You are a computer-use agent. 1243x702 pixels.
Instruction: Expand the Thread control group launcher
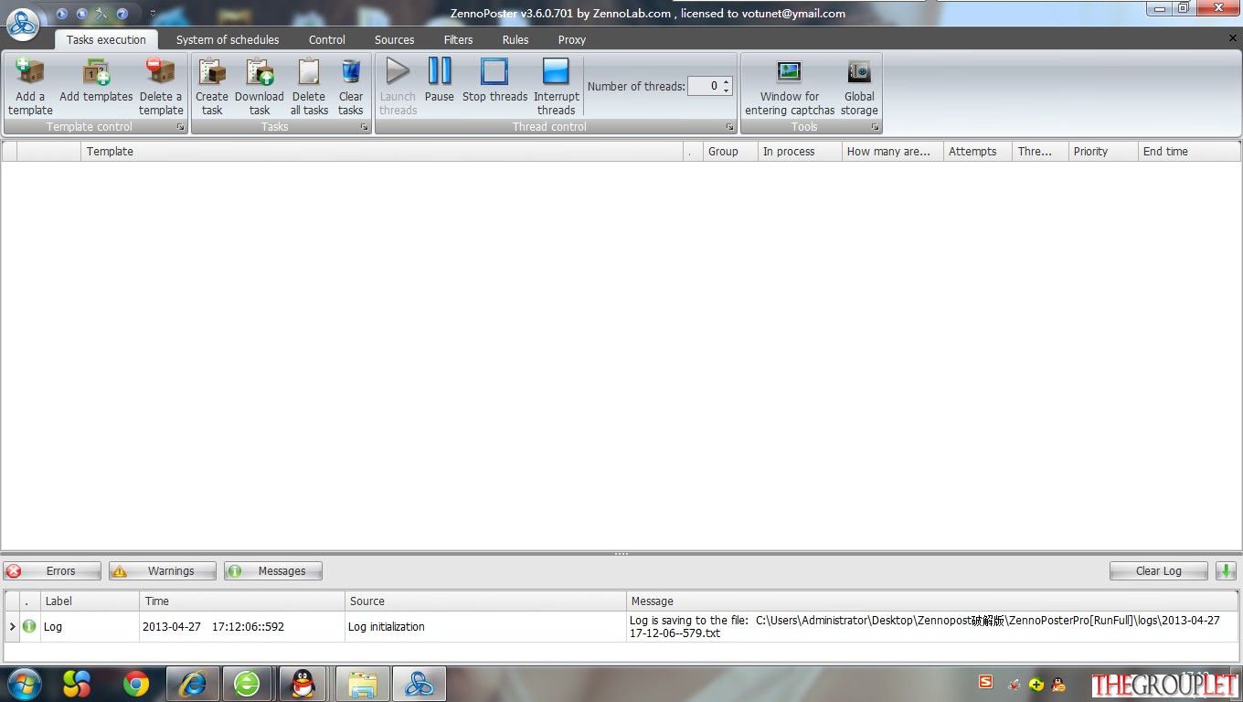pyautogui.click(x=729, y=127)
